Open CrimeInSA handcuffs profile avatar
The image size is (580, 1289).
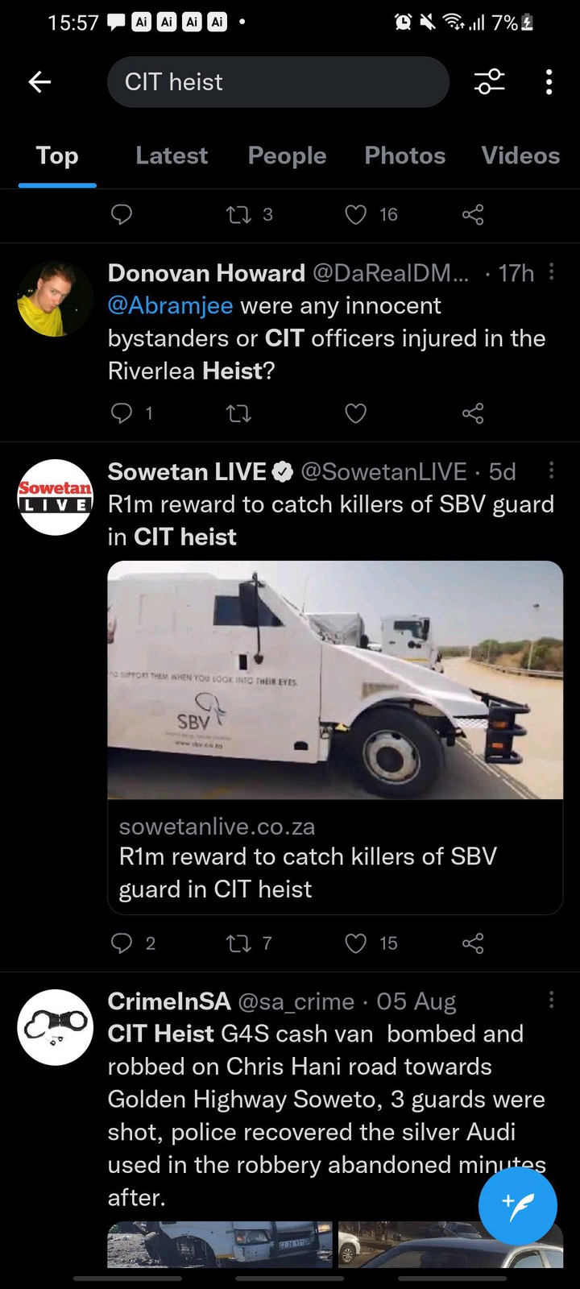[x=55, y=1027]
